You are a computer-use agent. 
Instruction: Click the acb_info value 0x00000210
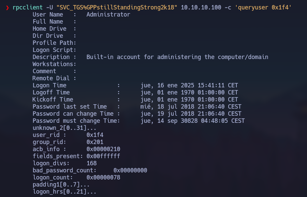103,149
